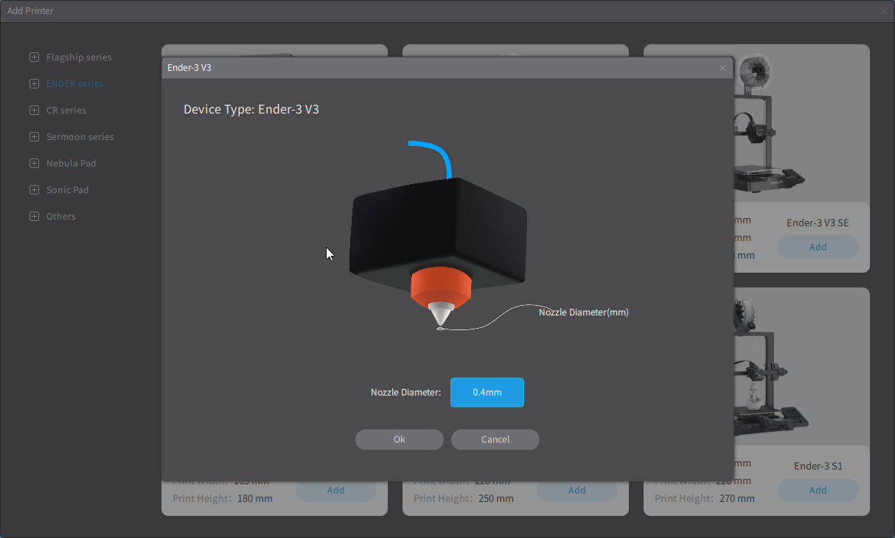Viewport: 895px width, 538px height.
Task: Click the Device Type: Ender-3 V3 text
Action: (251, 109)
